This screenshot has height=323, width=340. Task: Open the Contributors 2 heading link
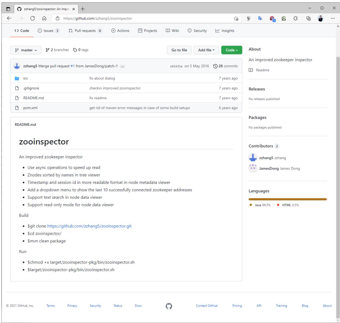coord(264,146)
